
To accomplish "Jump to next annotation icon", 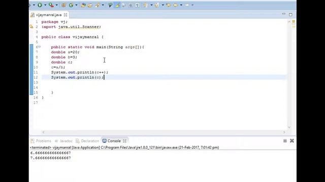I will [145, 5].
